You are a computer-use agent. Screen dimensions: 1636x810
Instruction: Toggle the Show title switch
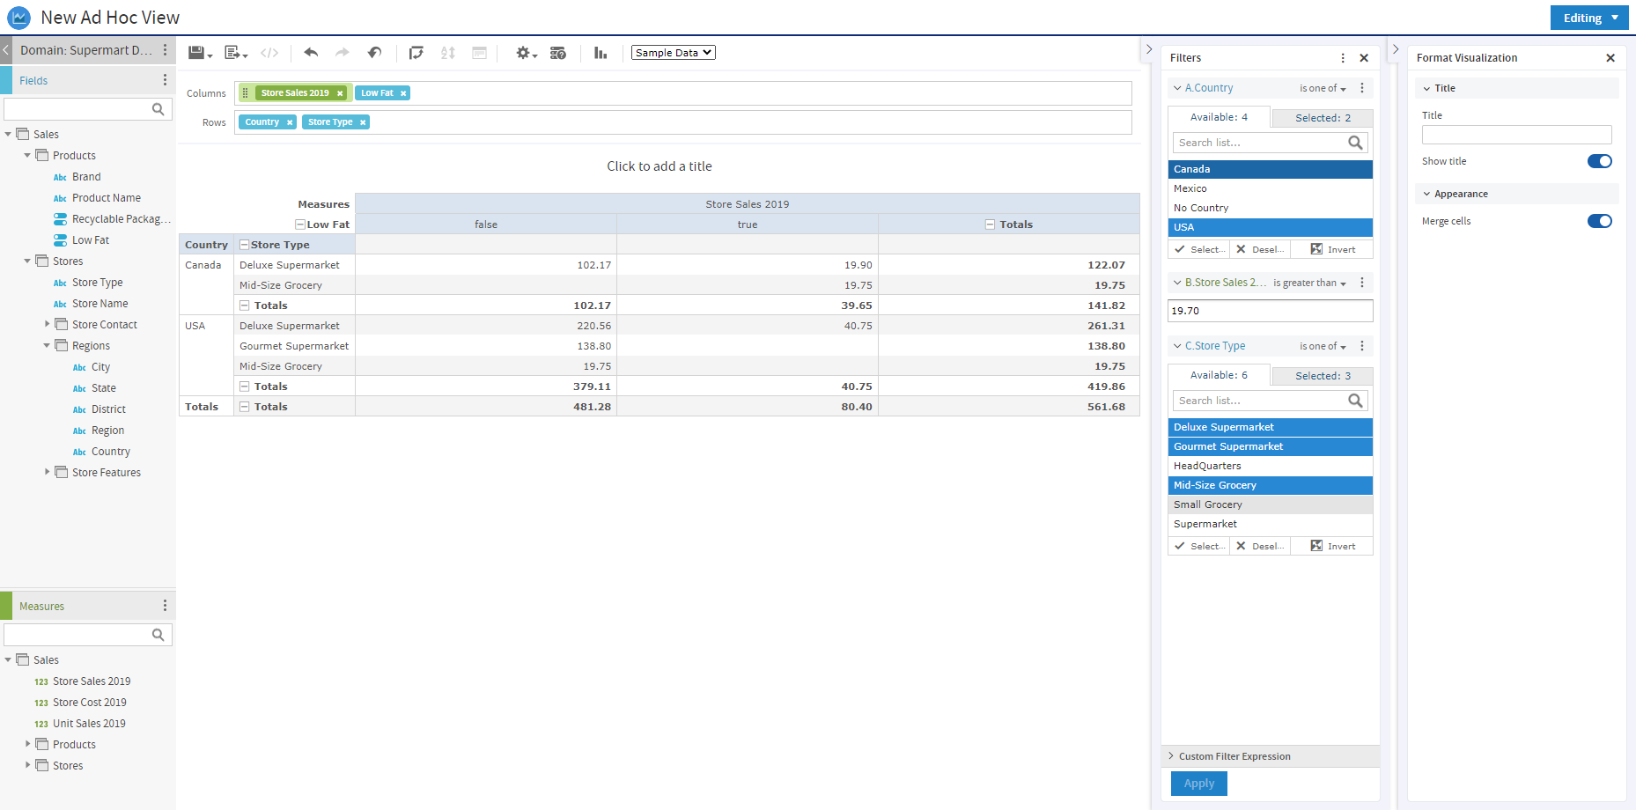click(1600, 161)
